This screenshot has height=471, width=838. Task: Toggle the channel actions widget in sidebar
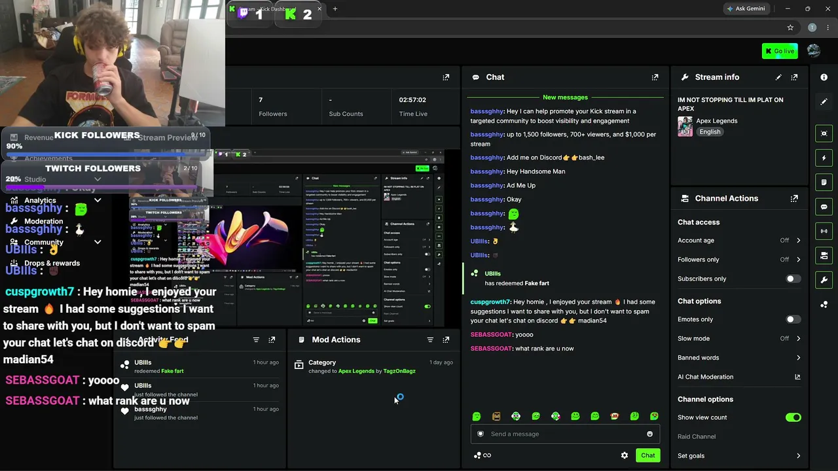click(824, 256)
